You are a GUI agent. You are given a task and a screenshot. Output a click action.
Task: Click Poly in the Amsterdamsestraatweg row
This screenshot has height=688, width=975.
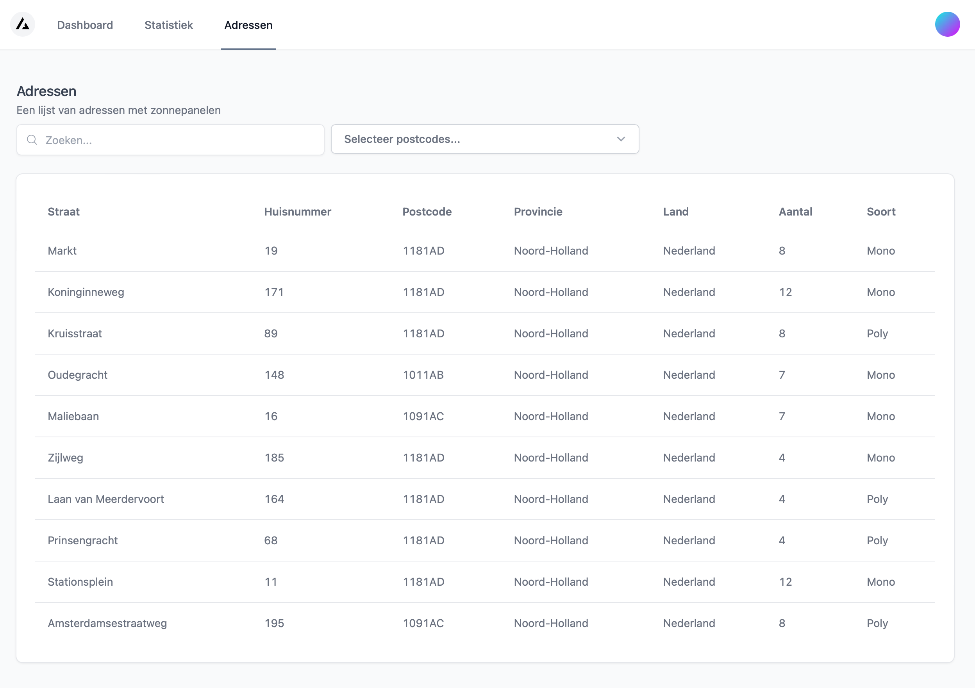click(877, 624)
